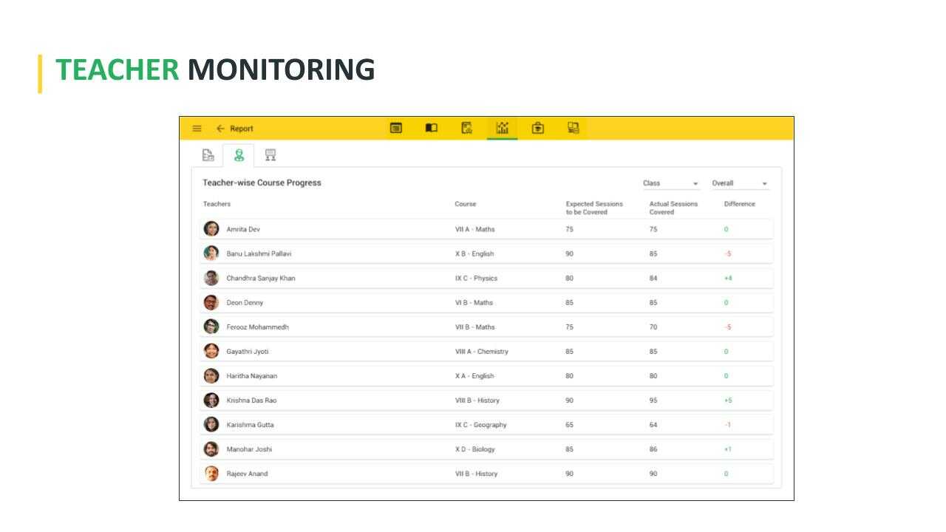Expand the Overall dropdown

(739, 183)
